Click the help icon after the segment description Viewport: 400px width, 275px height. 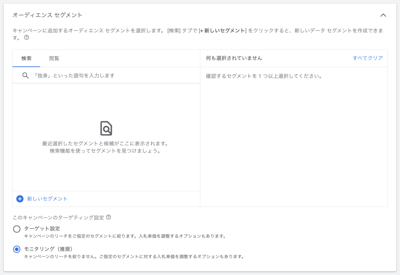(x=27, y=38)
